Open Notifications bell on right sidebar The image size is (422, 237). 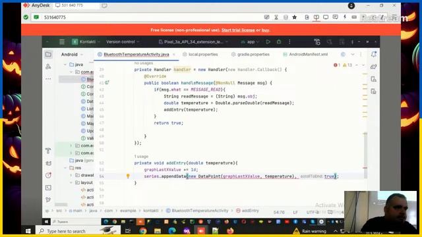pos(374,54)
